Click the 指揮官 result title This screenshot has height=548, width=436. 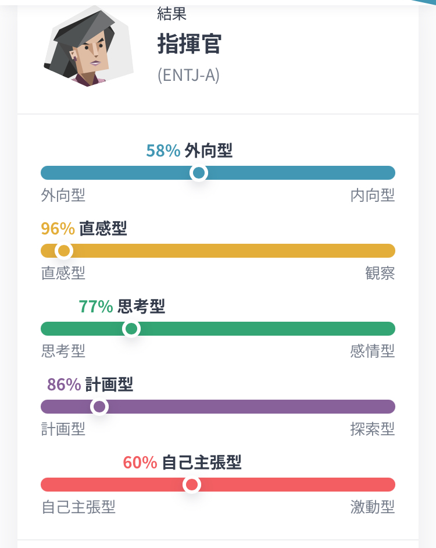(189, 45)
